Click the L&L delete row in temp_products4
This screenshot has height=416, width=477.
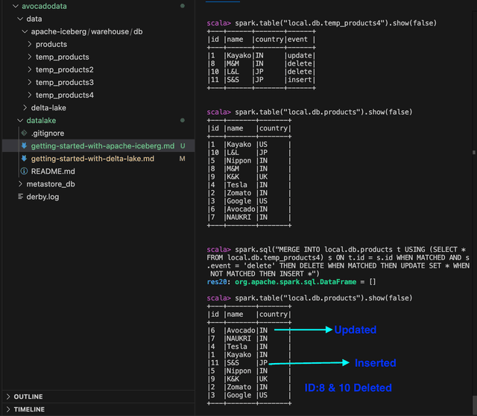[262, 72]
